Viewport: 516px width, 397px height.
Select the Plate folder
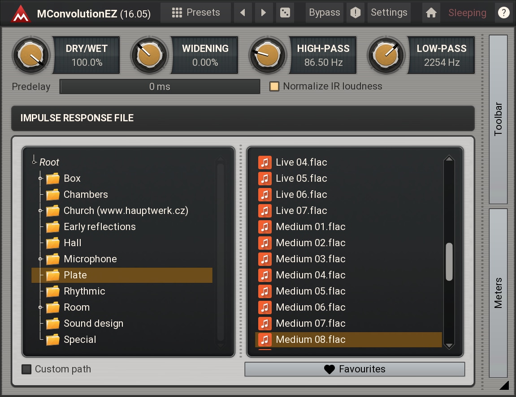coord(122,275)
